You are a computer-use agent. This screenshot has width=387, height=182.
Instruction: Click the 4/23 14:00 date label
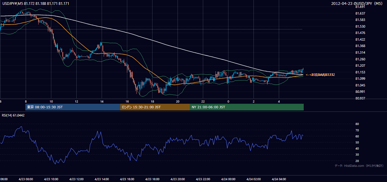tap(102, 179)
